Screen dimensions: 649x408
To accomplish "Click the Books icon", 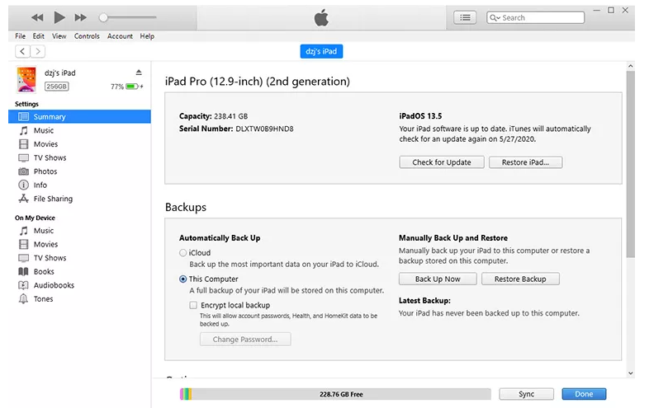I will pyautogui.click(x=24, y=271).
